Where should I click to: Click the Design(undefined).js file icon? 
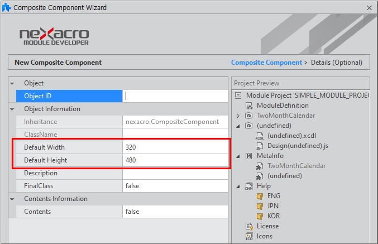[x=260, y=146]
